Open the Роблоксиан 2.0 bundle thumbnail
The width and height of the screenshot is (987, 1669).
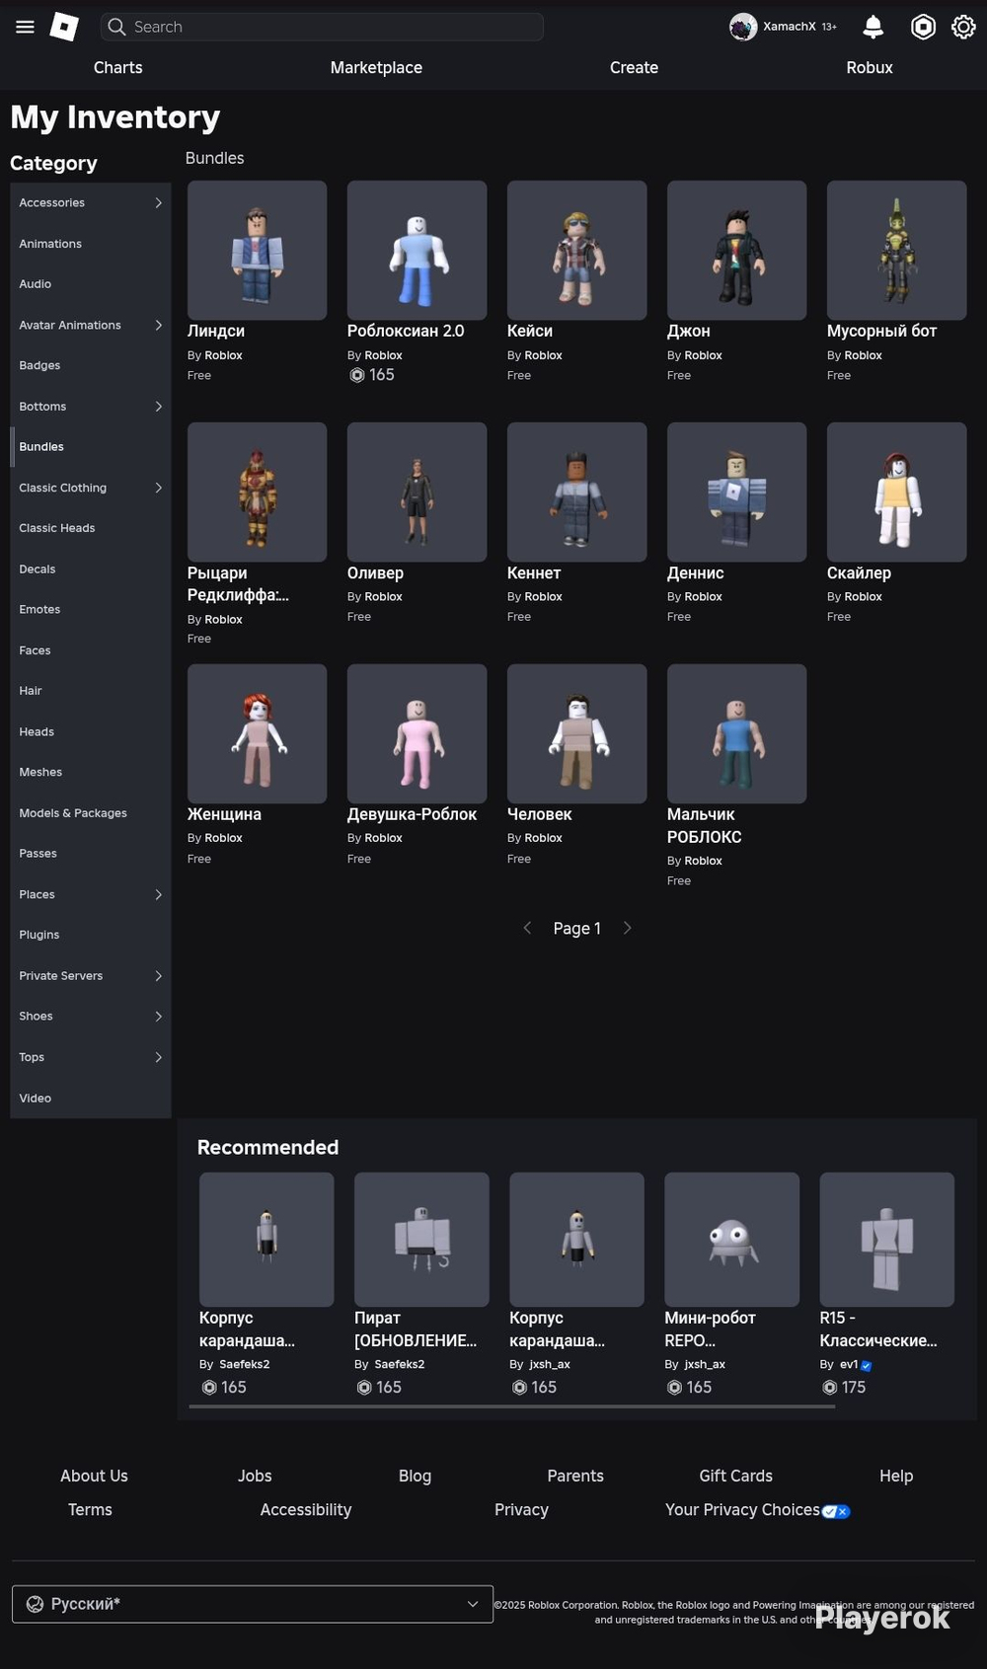[417, 250]
